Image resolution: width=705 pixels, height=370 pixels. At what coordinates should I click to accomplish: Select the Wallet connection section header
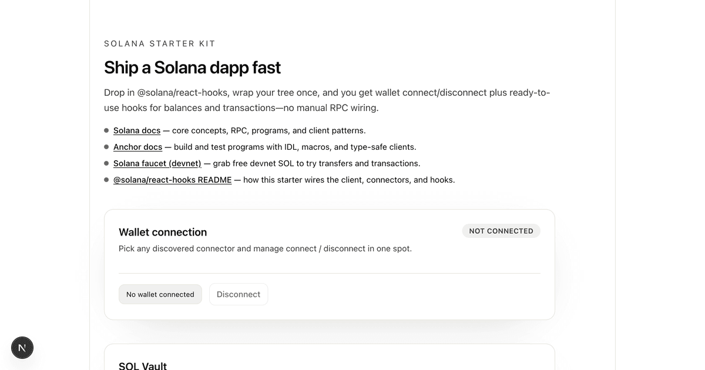coord(163,232)
